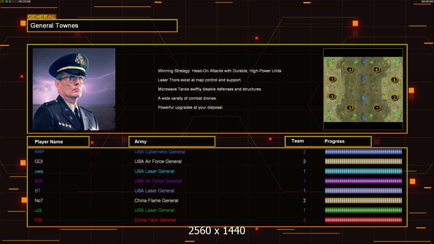
Task: Select player name ST
Action: click(x=37, y=191)
